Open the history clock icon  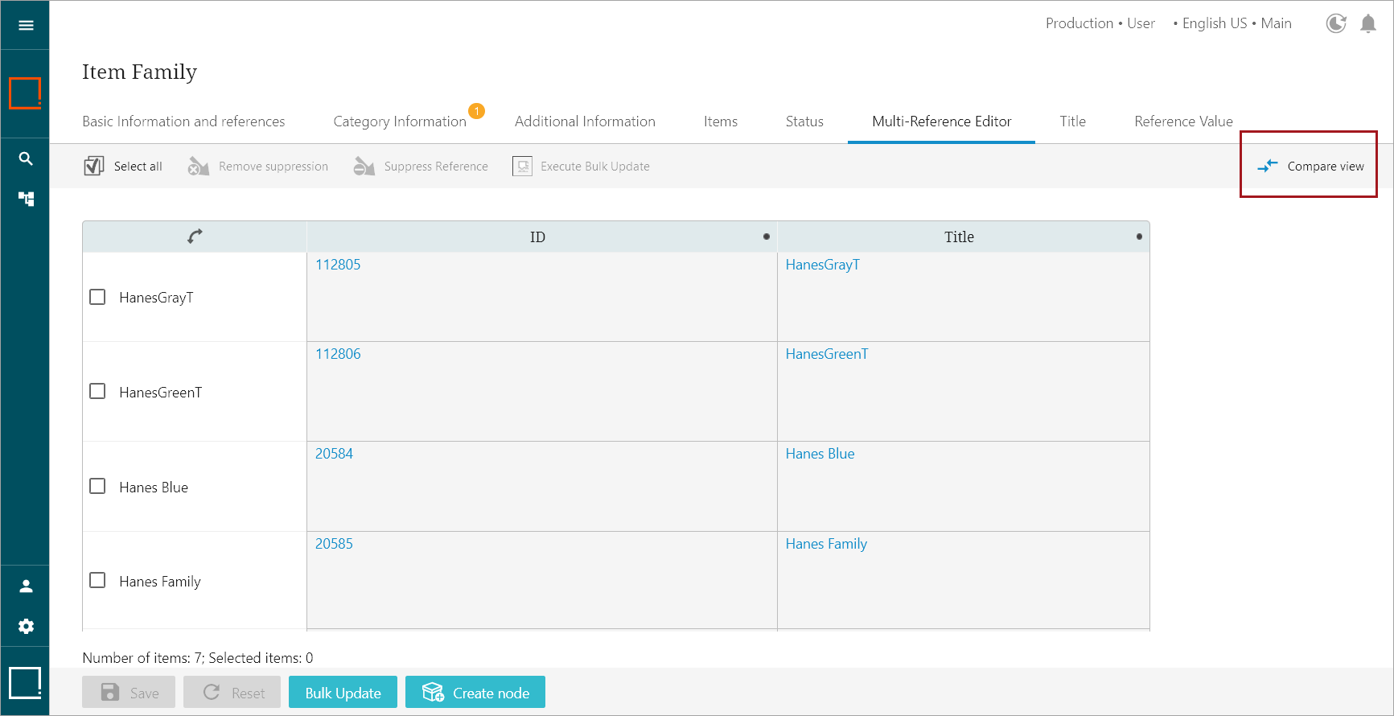pyautogui.click(x=1336, y=23)
